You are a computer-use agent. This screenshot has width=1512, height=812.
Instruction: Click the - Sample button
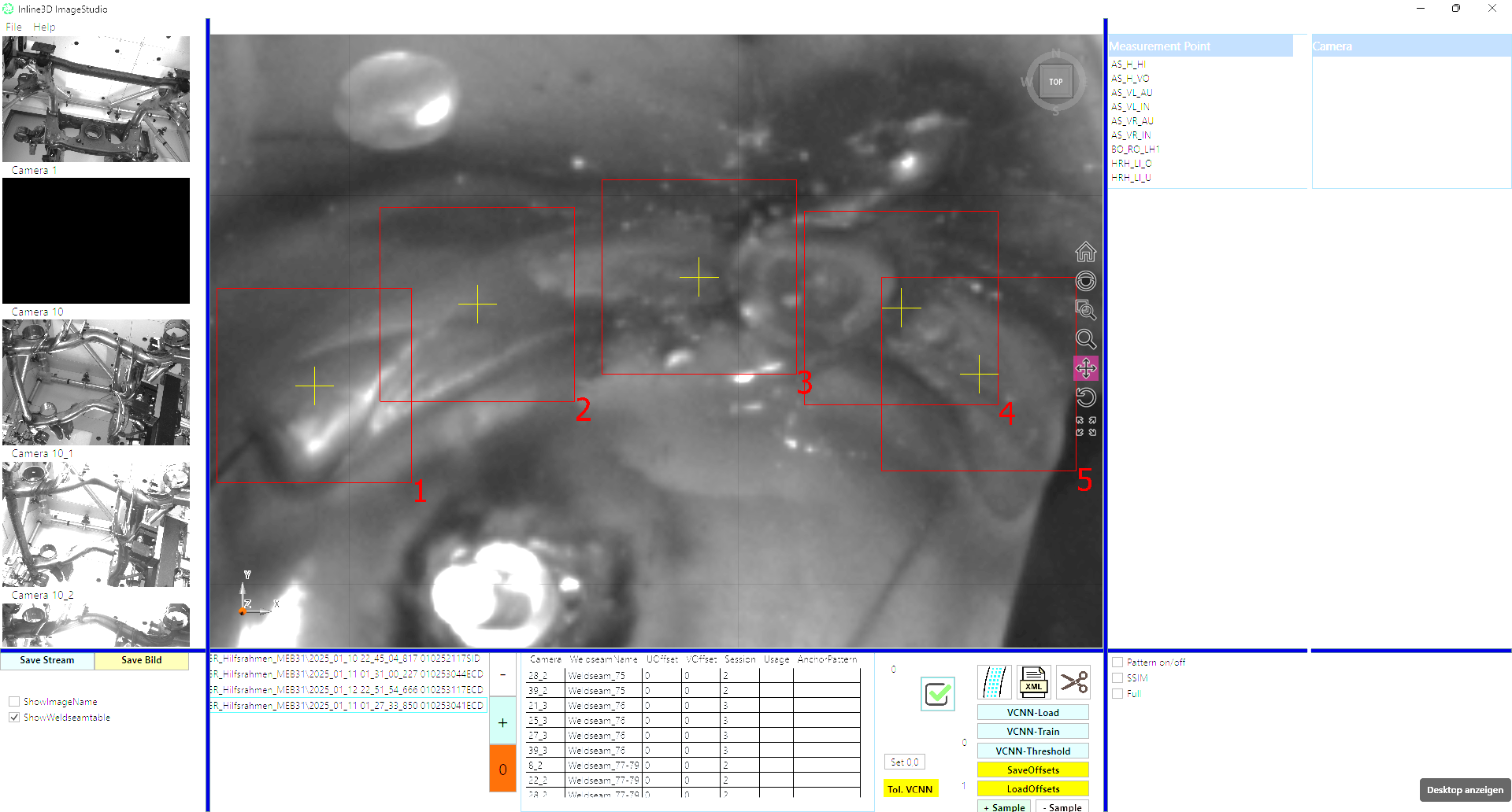click(x=1062, y=806)
